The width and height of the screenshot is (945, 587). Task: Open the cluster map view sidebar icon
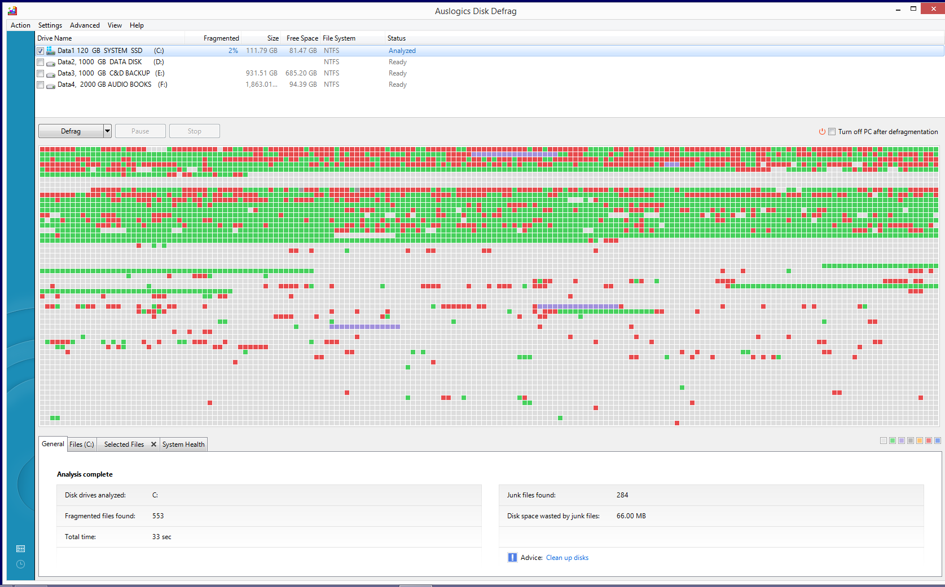click(x=20, y=549)
